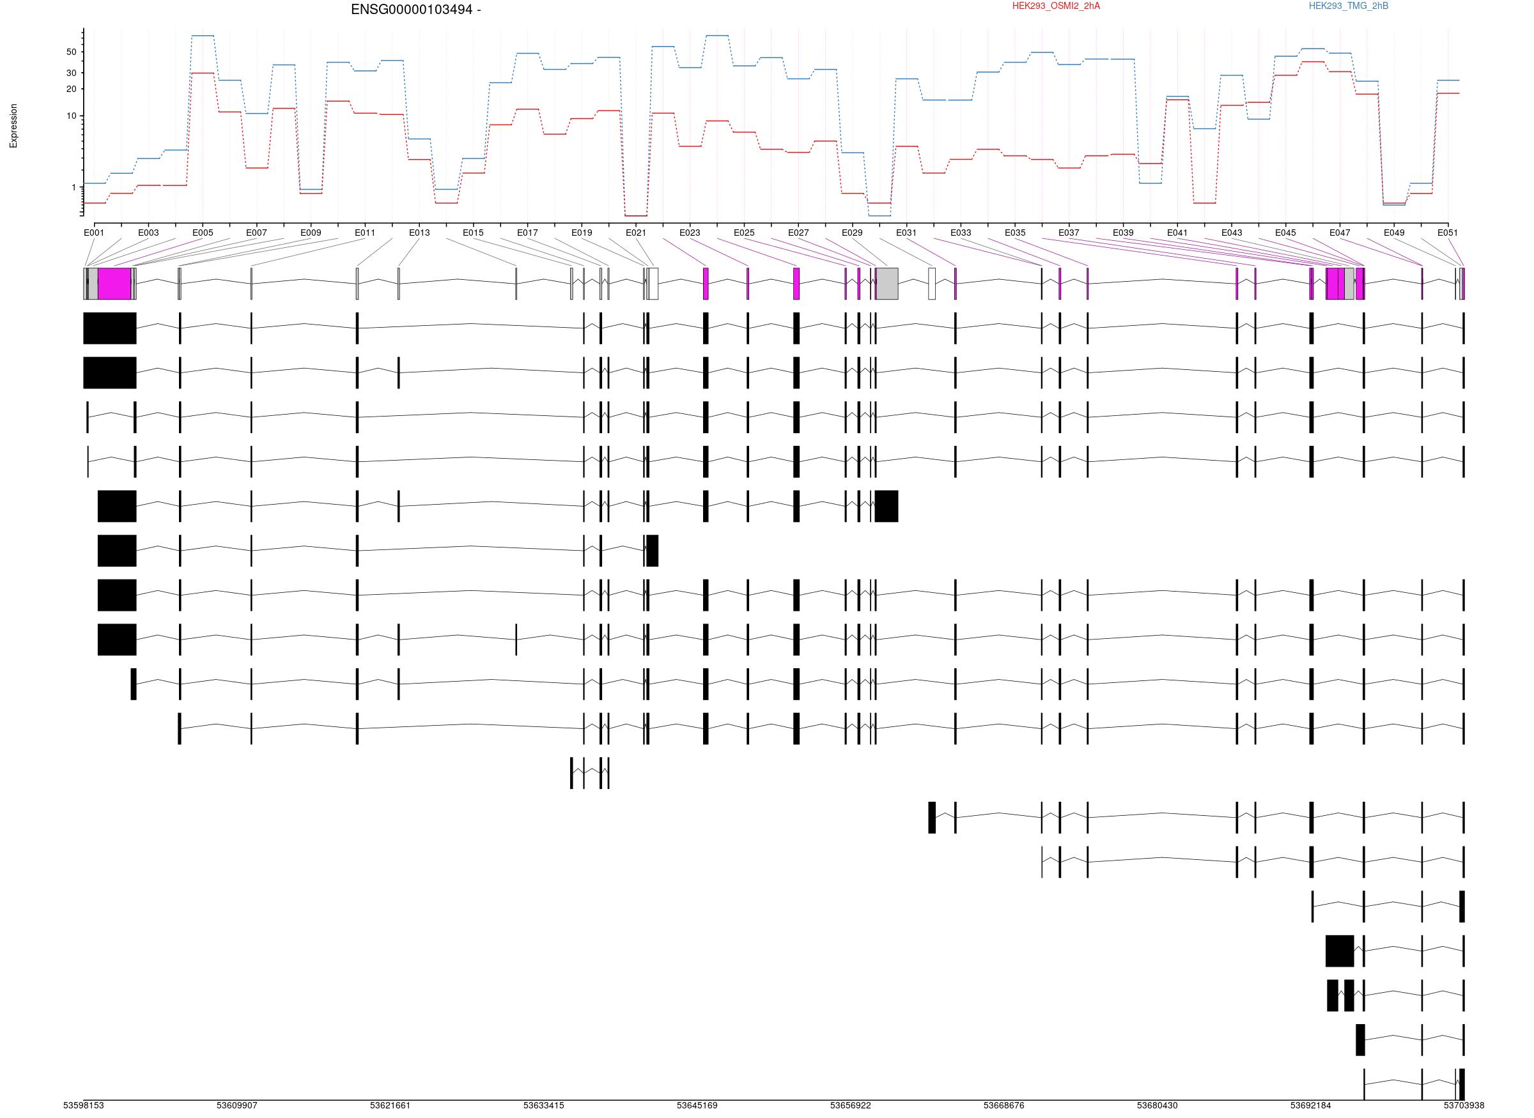
Task: Click exon label E041
Action: coord(1177,233)
